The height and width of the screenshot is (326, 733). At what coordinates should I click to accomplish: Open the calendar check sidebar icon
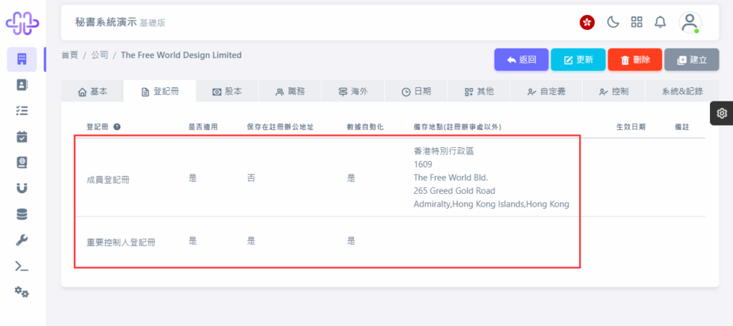(x=22, y=137)
